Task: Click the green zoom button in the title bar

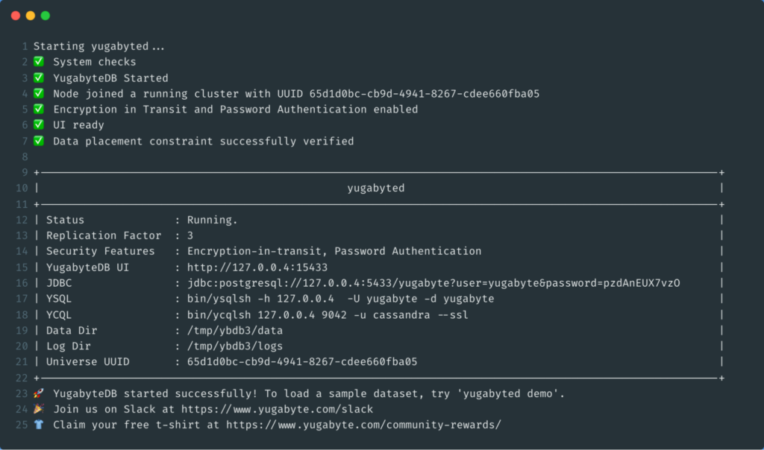Action: (x=46, y=14)
